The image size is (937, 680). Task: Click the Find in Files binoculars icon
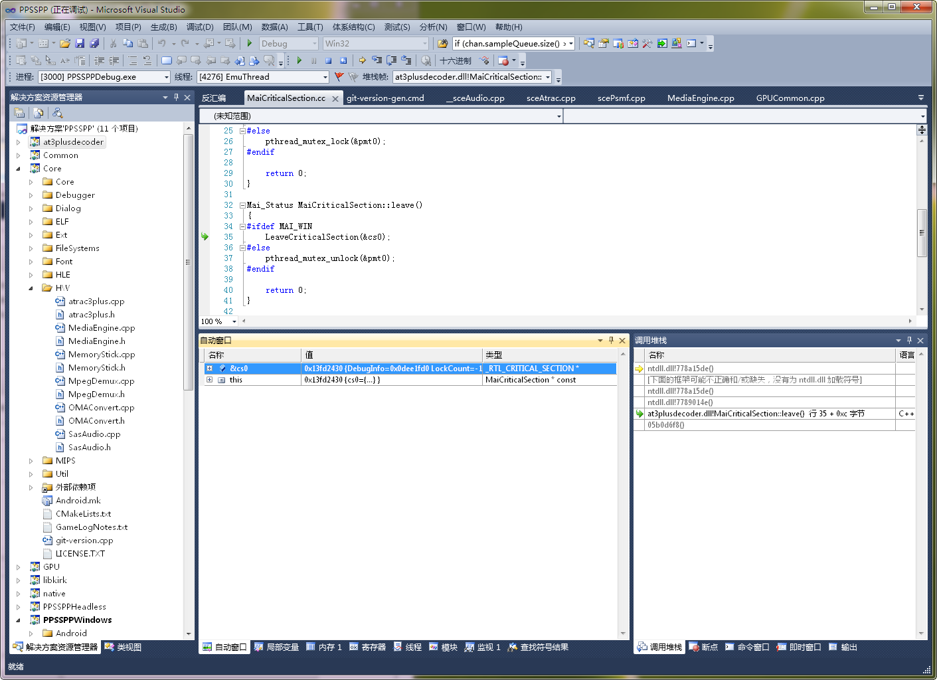[442, 43]
